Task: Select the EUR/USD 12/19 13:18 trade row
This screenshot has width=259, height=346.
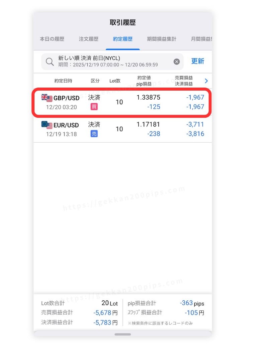Action: coord(122,129)
